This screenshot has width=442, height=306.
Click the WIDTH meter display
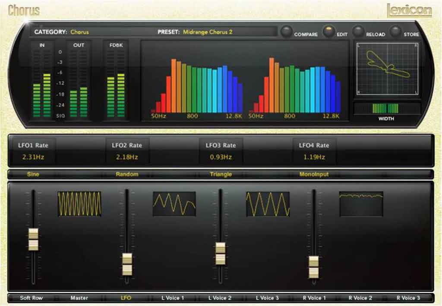[x=386, y=107]
